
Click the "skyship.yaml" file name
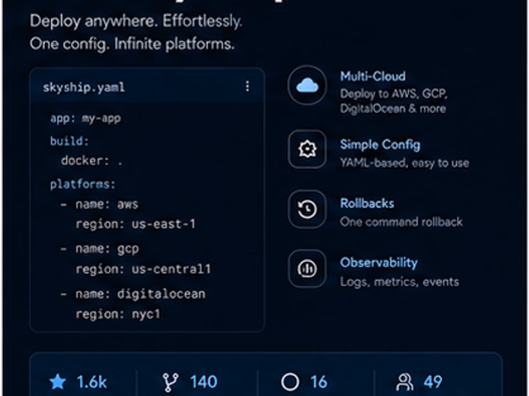tap(84, 87)
